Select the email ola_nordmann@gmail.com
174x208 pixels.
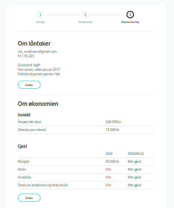click(x=37, y=52)
